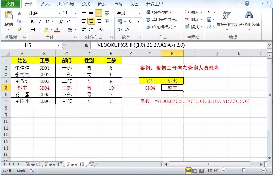Toggle Underline formatting
The image size is (273, 175).
click(47, 22)
